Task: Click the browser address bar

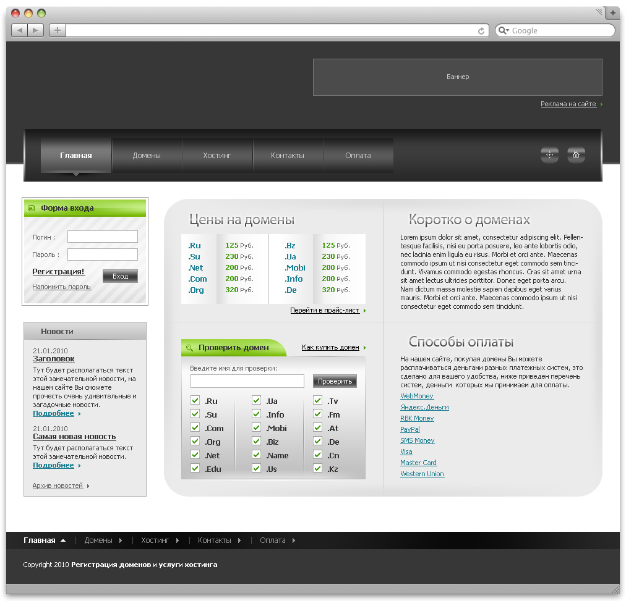Action: (x=277, y=30)
